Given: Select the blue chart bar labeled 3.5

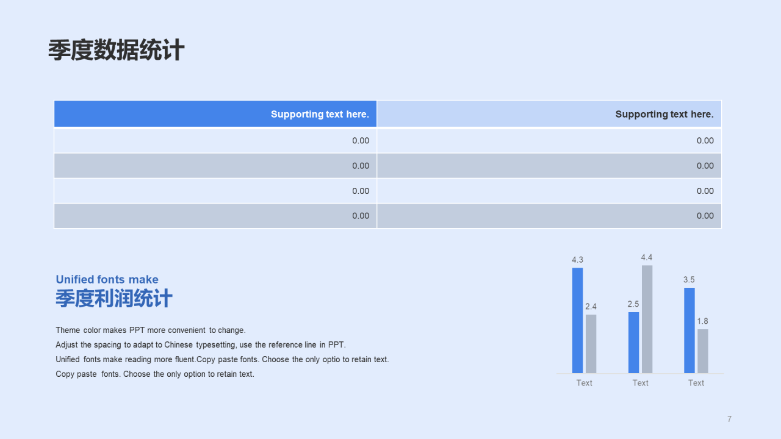Looking at the screenshot, I should click(x=689, y=330).
